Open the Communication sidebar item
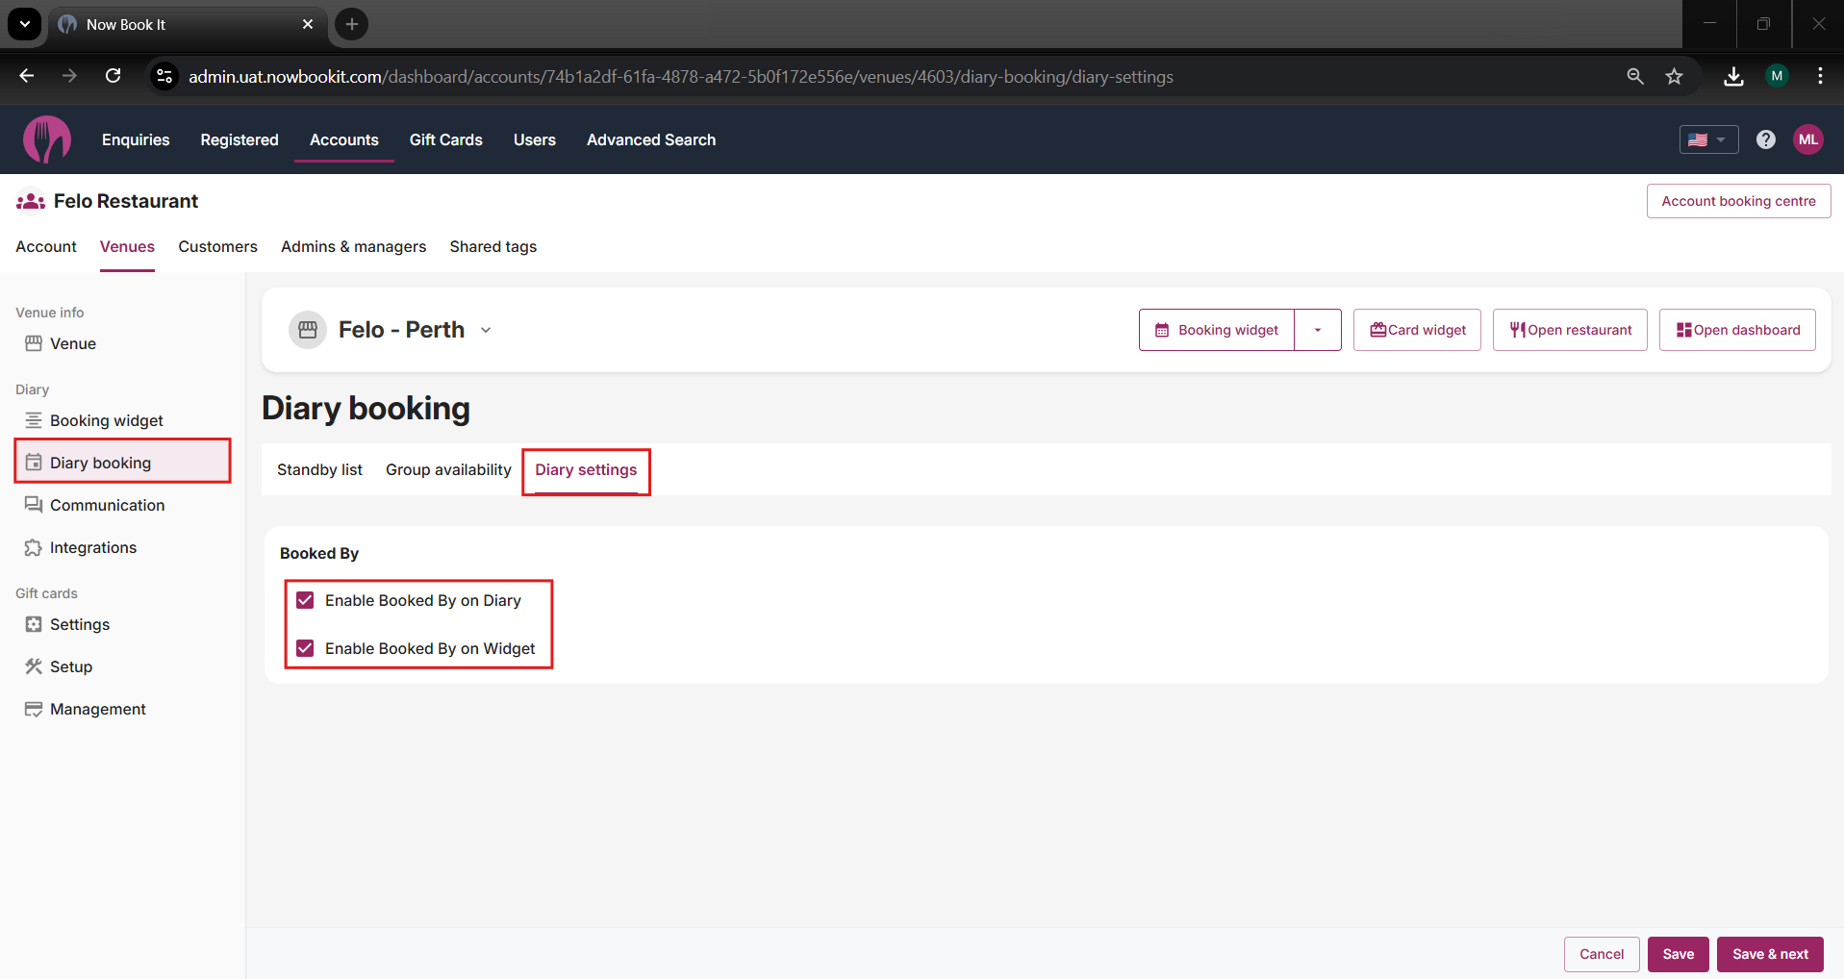Image resolution: width=1844 pixels, height=979 pixels. (x=107, y=505)
